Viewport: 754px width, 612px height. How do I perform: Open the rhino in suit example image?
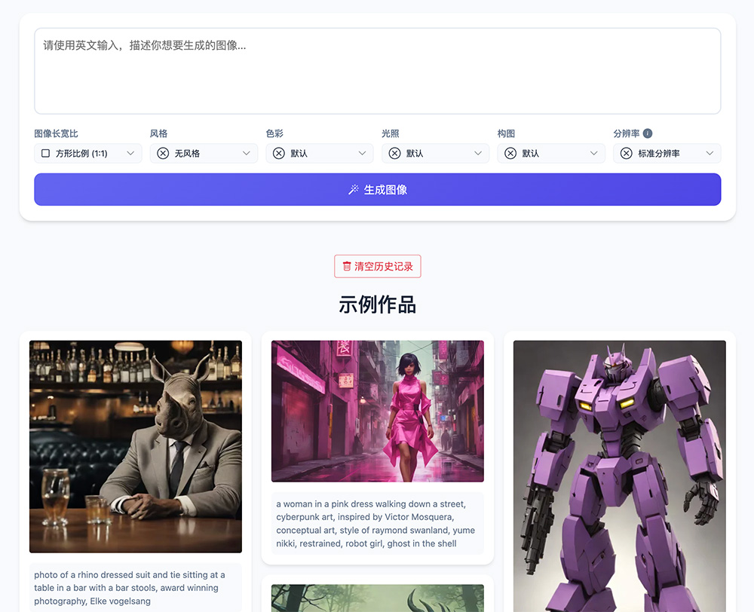(136, 446)
